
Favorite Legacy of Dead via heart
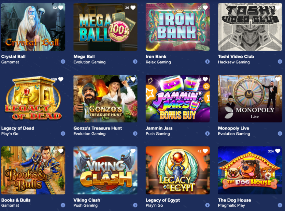(61, 79)
